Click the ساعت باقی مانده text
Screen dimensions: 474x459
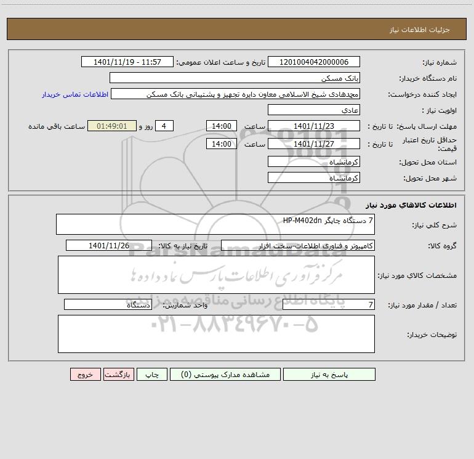57,126
